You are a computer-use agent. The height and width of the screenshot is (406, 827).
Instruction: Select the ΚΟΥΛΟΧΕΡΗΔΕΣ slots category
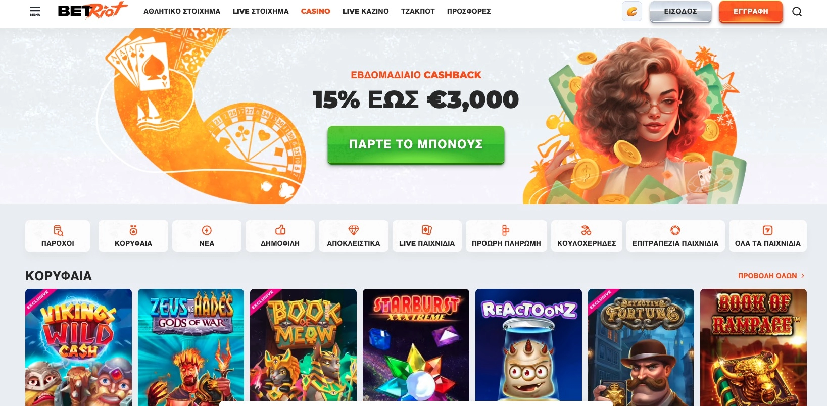coord(587,236)
